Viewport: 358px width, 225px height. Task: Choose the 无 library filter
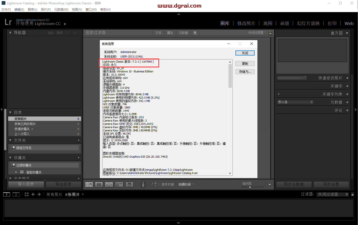tap(195, 33)
